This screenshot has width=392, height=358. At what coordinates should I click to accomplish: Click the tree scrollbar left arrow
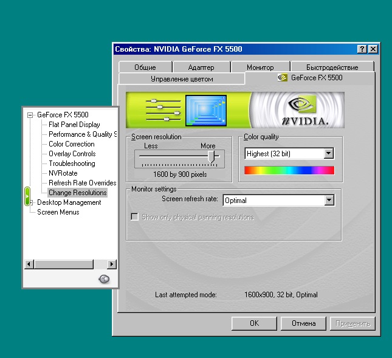click(x=29, y=264)
